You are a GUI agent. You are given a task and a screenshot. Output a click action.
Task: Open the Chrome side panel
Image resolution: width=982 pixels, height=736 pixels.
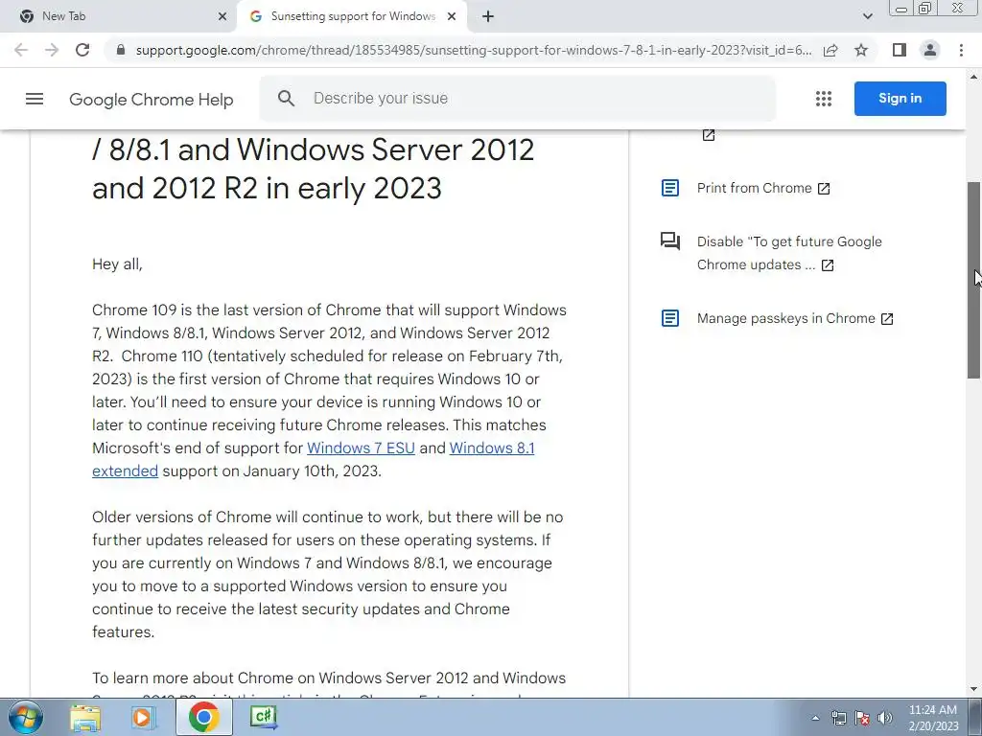click(x=900, y=50)
